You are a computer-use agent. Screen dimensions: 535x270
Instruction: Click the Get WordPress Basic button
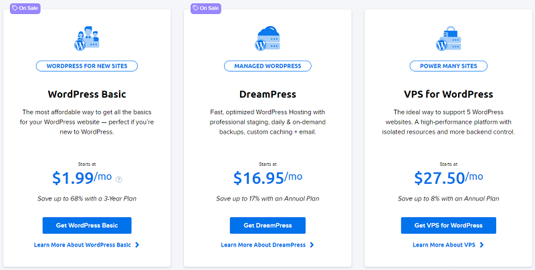tap(87, 225)
